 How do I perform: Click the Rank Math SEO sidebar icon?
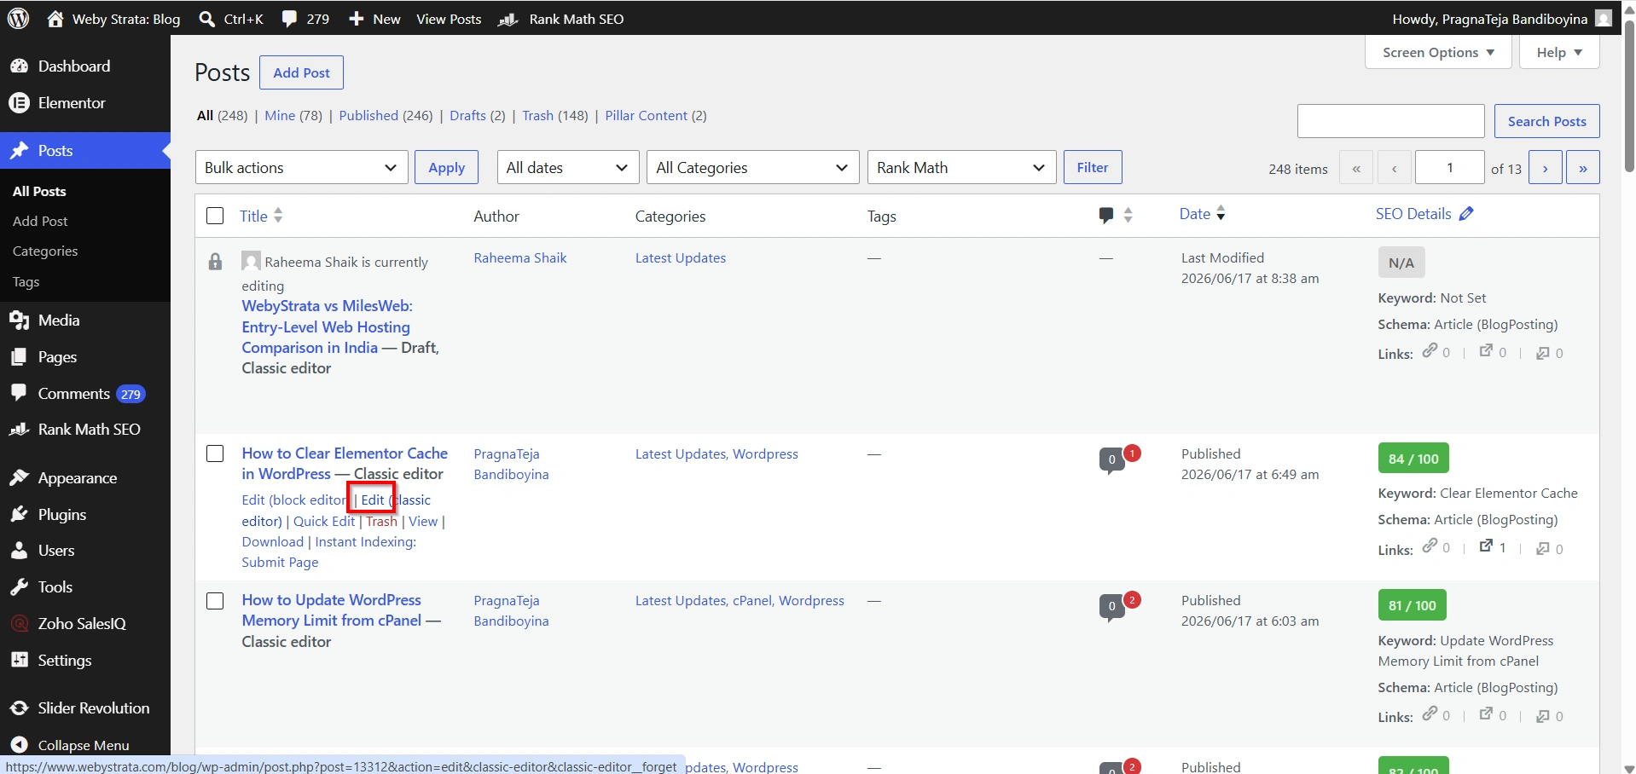(x=19, y=430)
